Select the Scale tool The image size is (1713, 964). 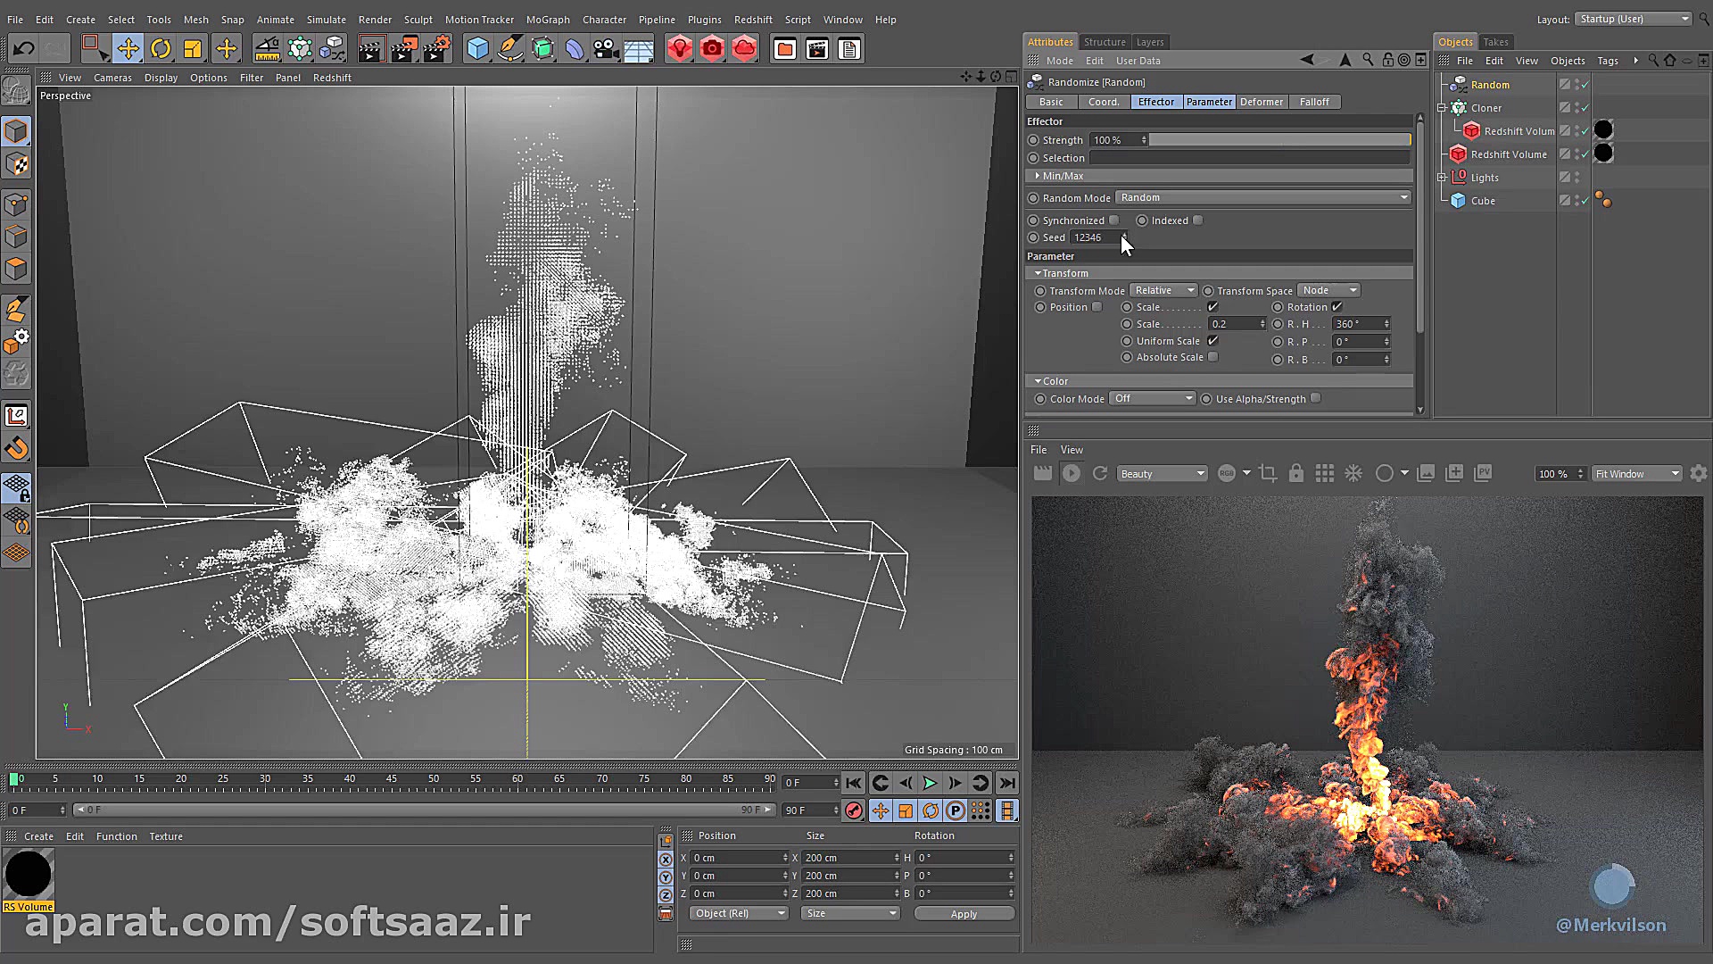point(194,48)
